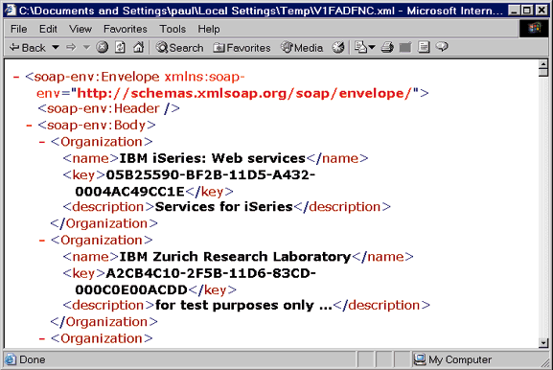This screenshot has width=553, height=370.
Task: Minimize the Internet Explorer window
Action: (515, 11)
